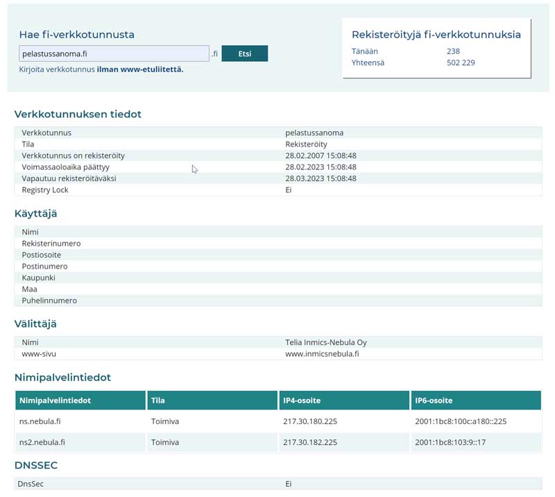Click the IPv4 address 217.30.180.225
This screenshot has height=497, width=555.
coord(309,421)
